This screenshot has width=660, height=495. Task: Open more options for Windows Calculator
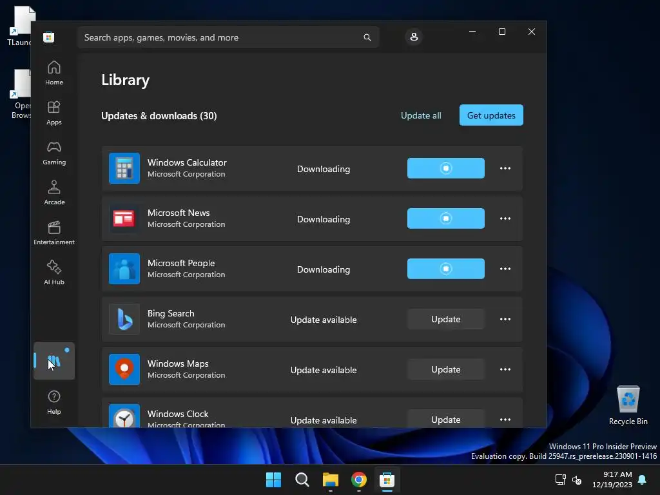pos(505,168)
